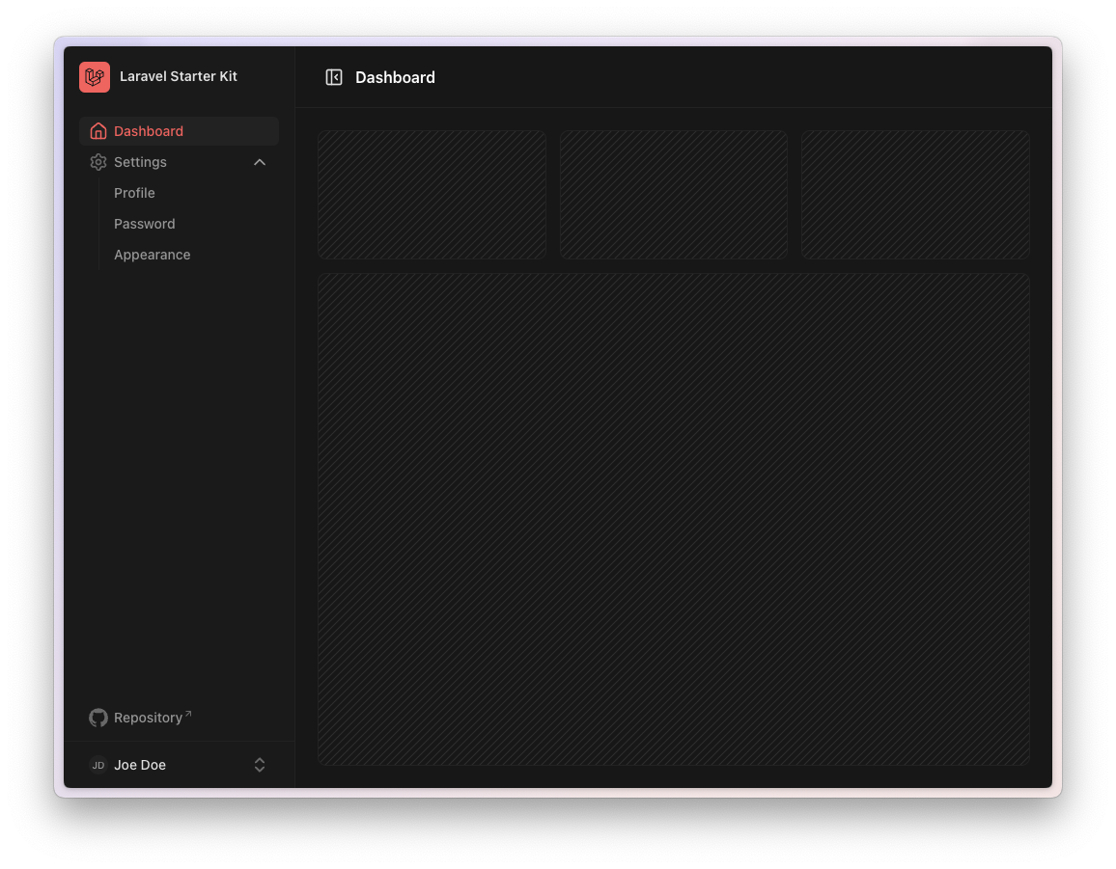Click the Laravel logo icon

[x=95, y=77]
